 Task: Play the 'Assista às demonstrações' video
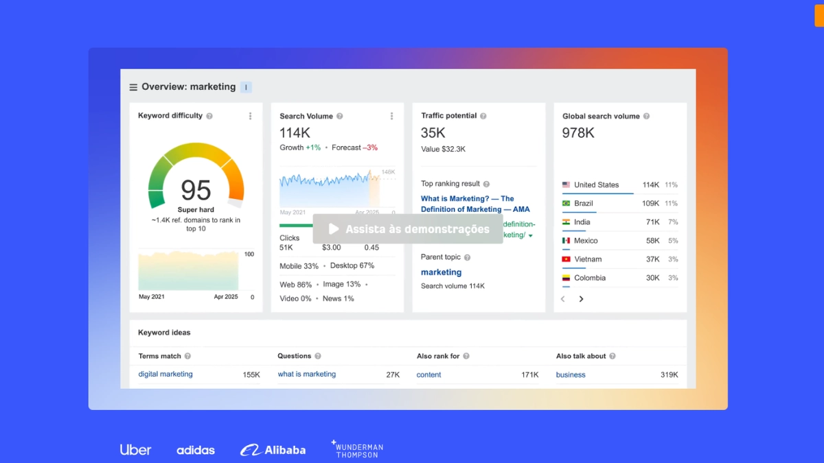click(x=408, y=229)
